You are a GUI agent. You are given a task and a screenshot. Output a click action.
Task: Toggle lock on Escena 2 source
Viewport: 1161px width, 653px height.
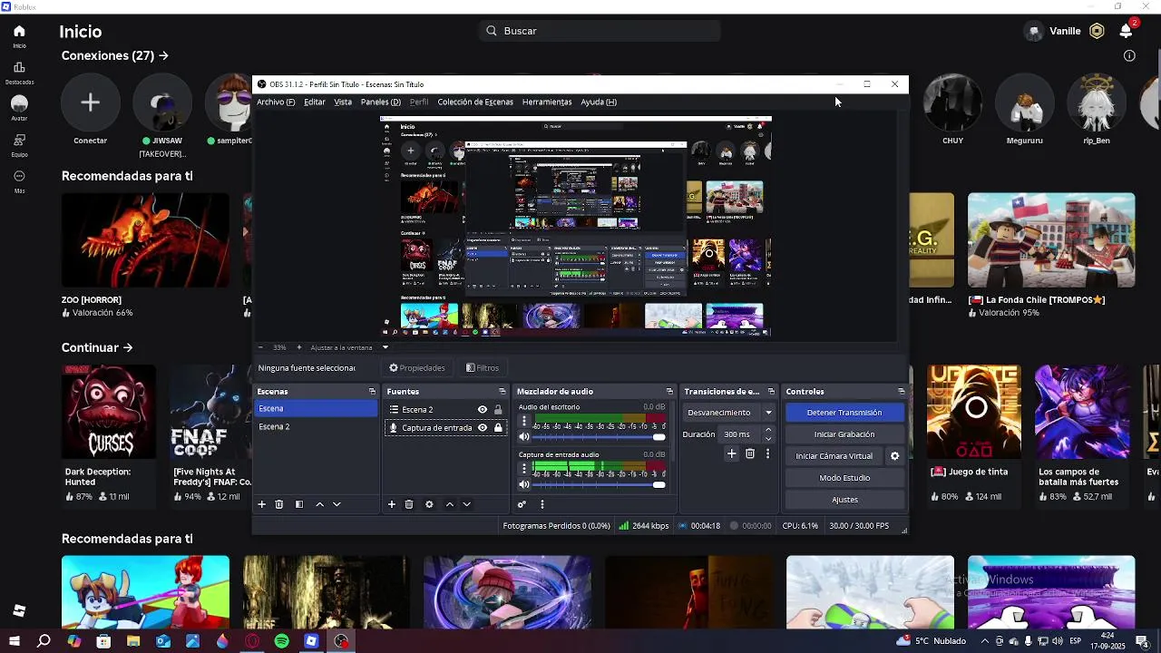[498, 410]
